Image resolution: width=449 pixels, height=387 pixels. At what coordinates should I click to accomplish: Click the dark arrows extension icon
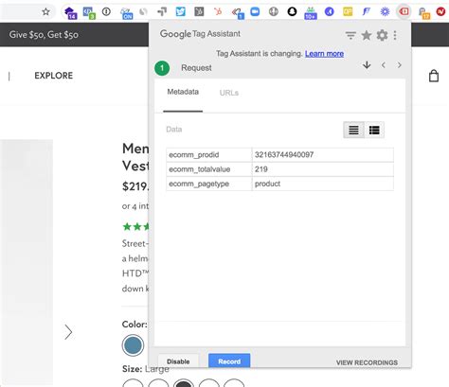click(x=162, y=12)
